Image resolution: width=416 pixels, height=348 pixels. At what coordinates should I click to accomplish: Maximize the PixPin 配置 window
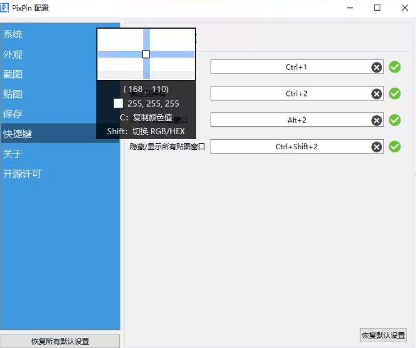click(377, 7)
